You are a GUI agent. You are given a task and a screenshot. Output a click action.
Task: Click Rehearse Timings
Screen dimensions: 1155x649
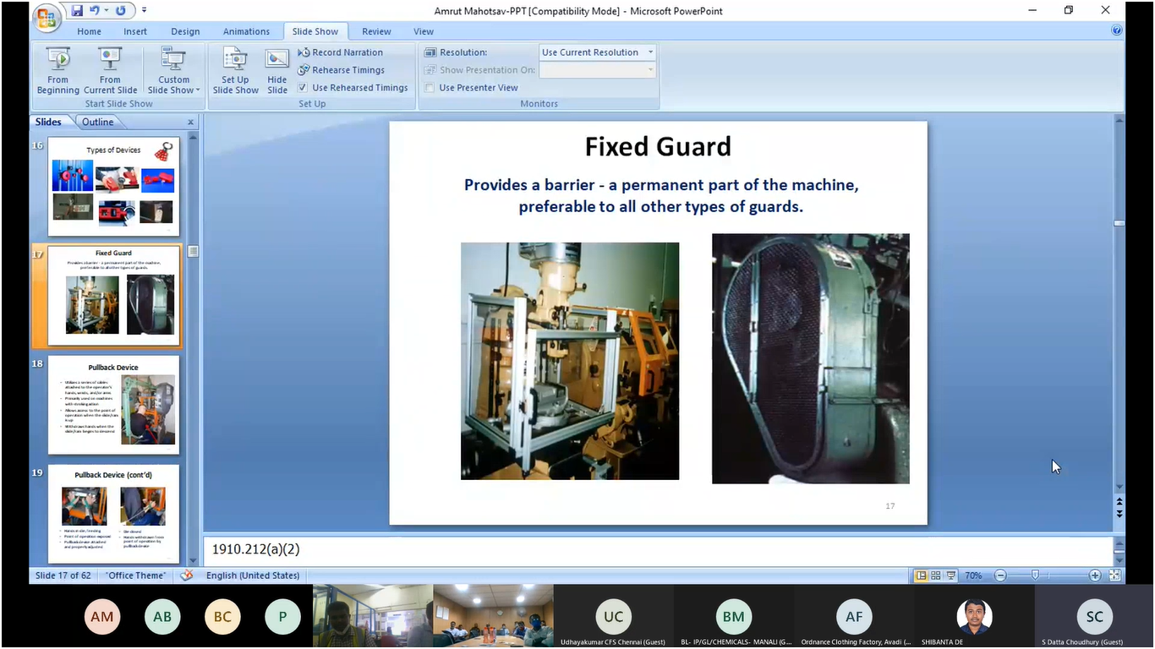pos(348,70)
